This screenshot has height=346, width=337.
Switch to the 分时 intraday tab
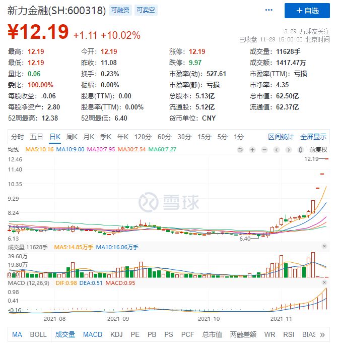[x=18, y=137]
